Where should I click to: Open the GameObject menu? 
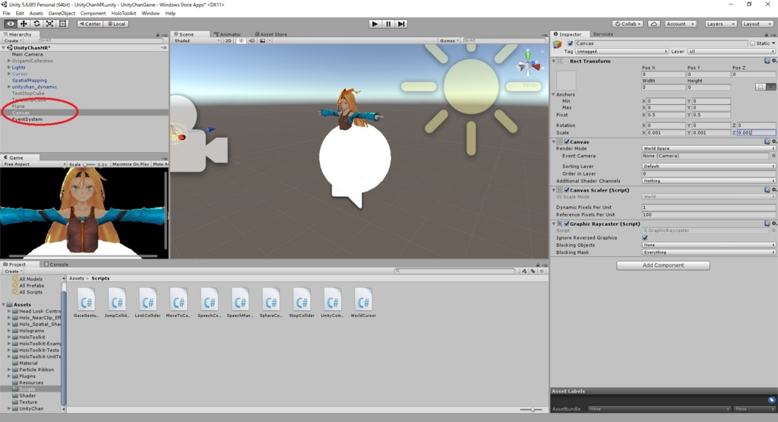(62, 14)
